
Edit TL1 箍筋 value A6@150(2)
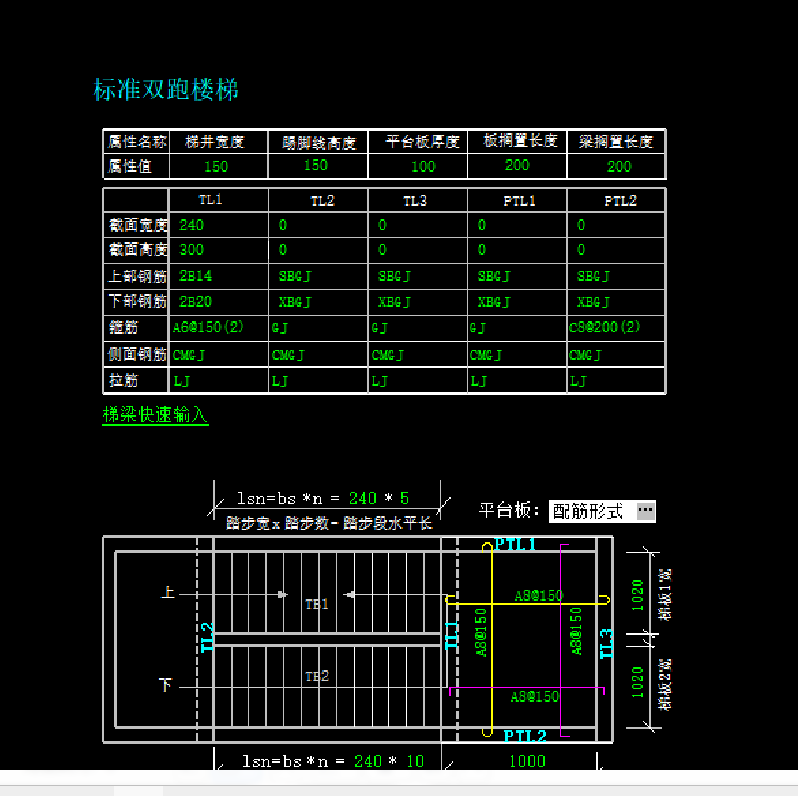[208, 327]
